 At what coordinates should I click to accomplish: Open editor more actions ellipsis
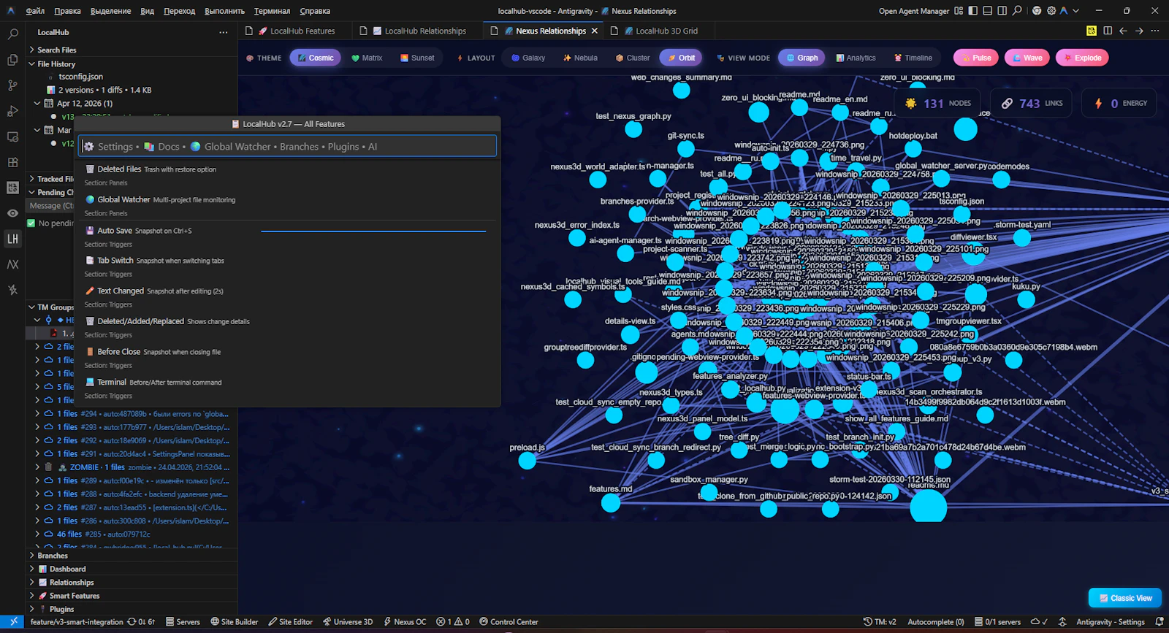[x=1154, y=31]
